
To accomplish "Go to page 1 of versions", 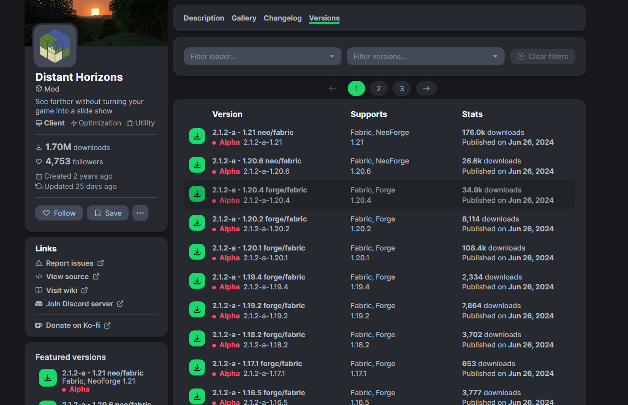I will (356, 88).
